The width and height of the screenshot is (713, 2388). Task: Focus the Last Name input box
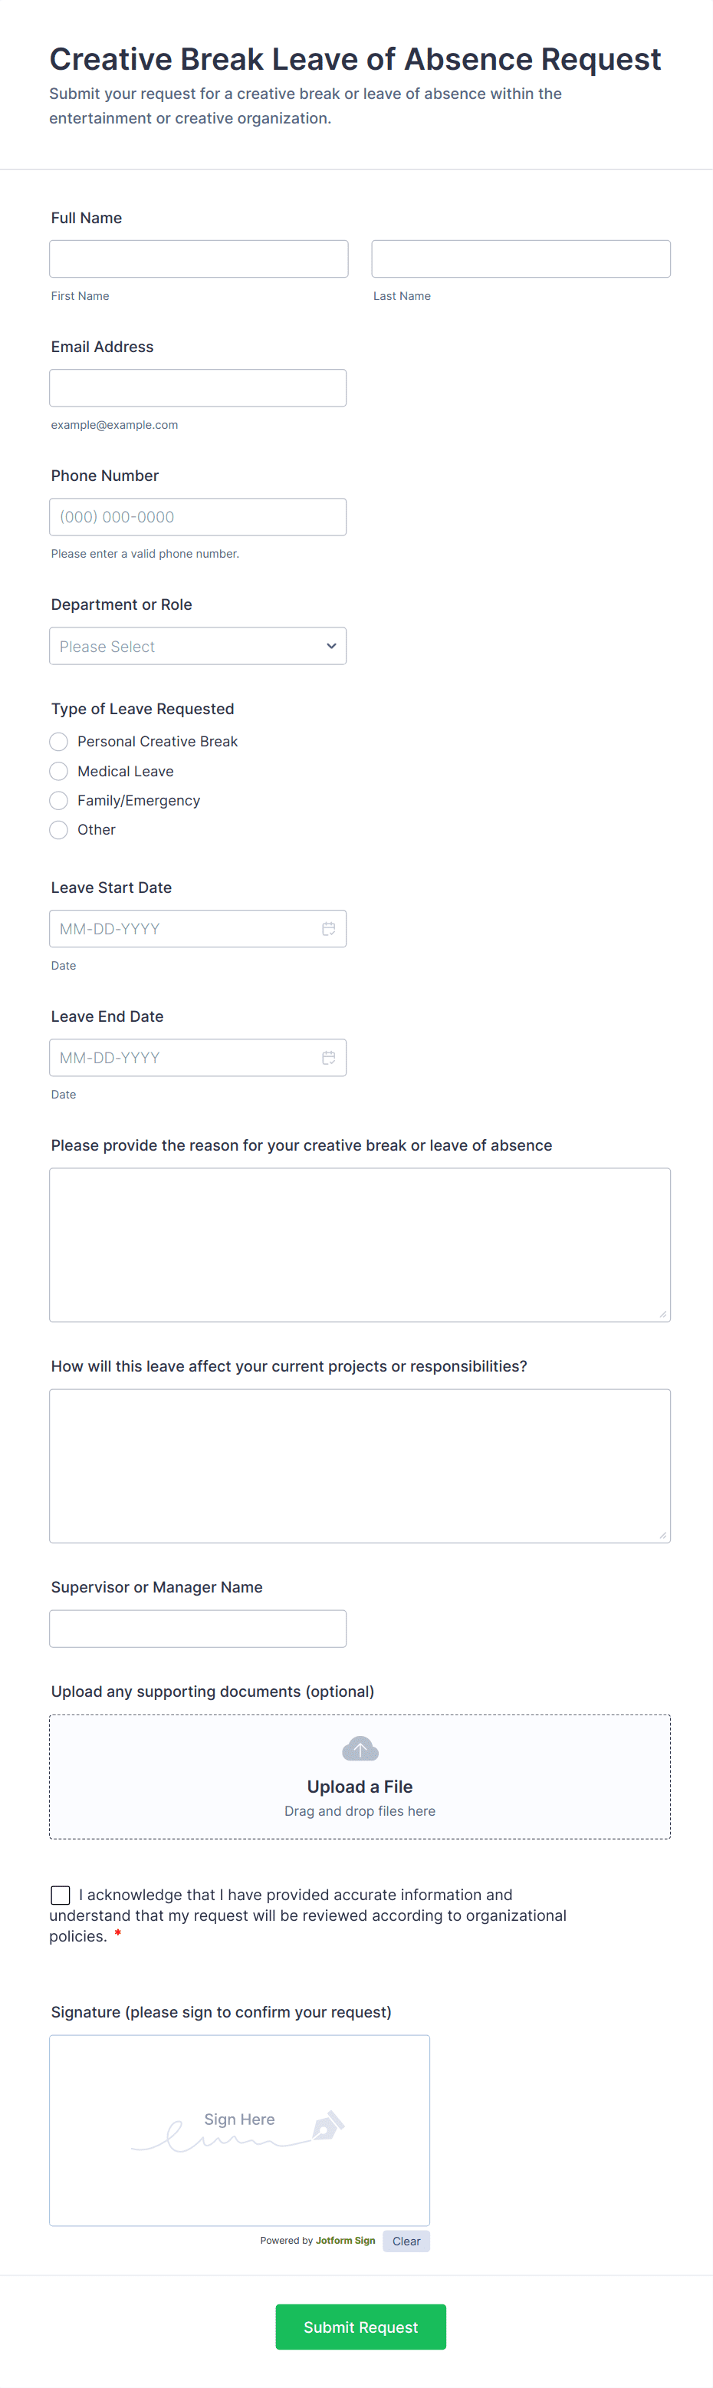tap(521, 259)
